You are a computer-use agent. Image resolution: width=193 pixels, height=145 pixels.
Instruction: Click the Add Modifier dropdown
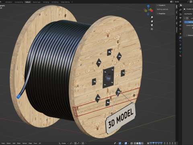(188, 14)
